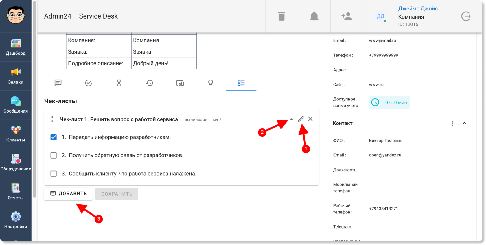This screenshot has width=486, height=245.
Task: Open notifications bell icon
Action: [x=314, y=16]
